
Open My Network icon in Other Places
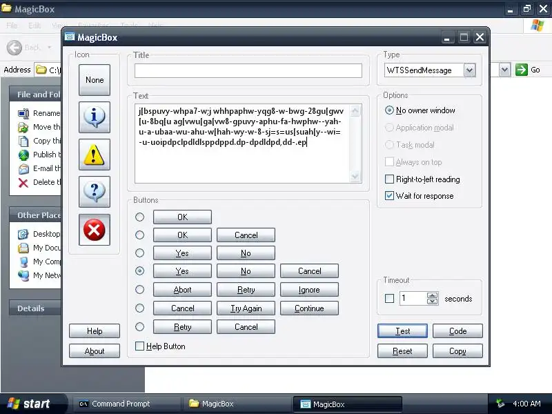(x=23, y=275)
